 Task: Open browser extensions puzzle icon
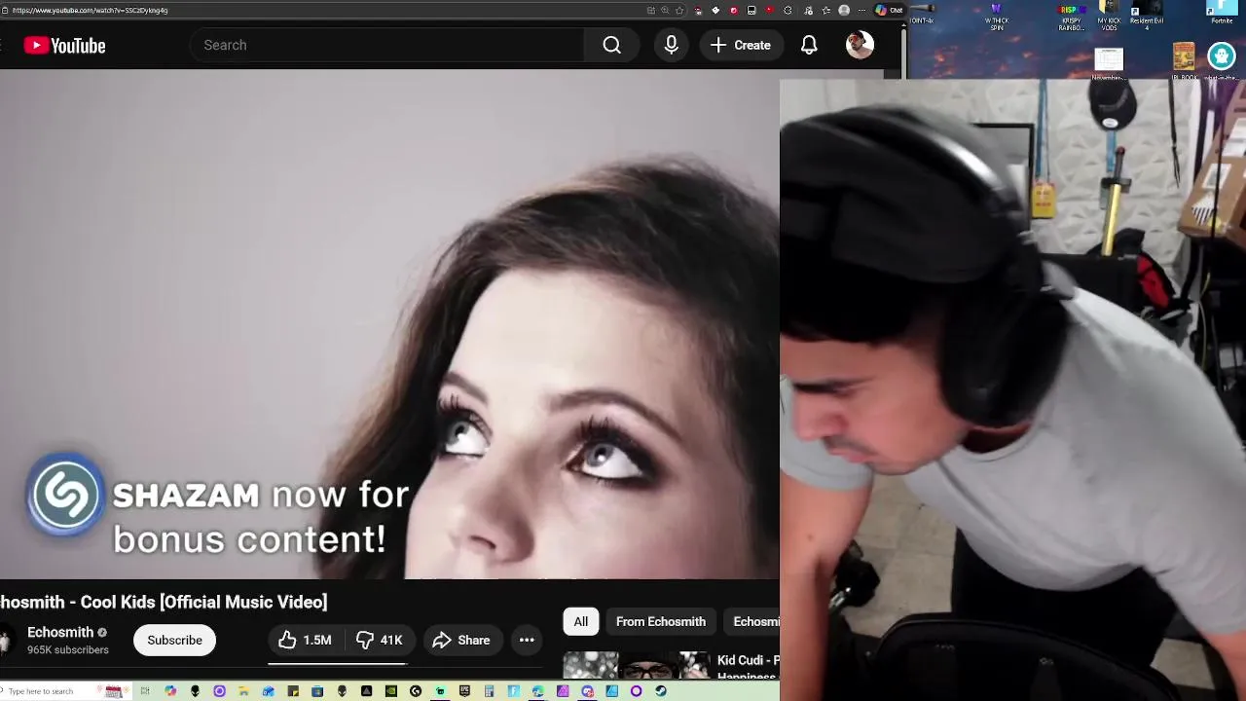pos(788,10)
